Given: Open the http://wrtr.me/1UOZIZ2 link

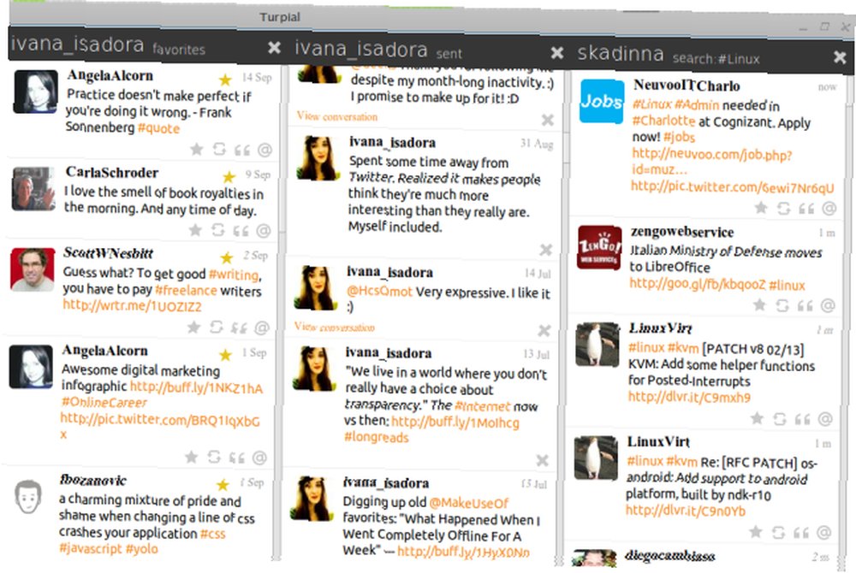Looking at the screenshot, I should (132, 306).
